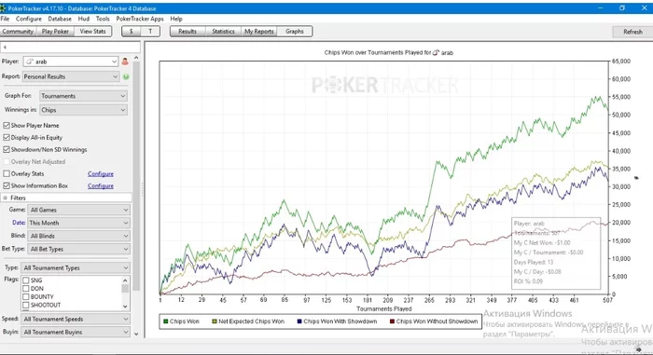The image size is (653, 355).
Task: Toggle the Display All-in Equity checkbox
Action: pyautogui.click(x=7, y=137)
